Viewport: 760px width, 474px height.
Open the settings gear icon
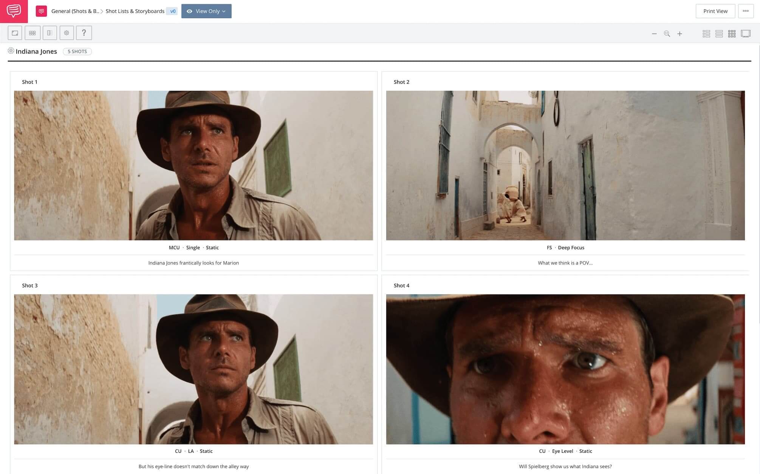(x=67, y=33)
